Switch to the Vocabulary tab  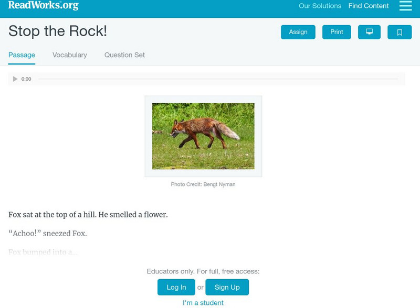tap(70, 55)
